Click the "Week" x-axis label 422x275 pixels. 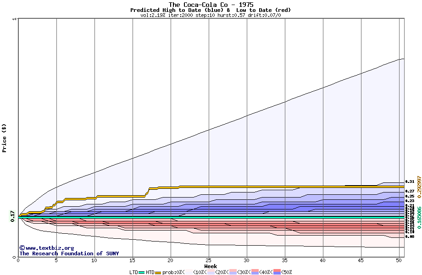[211, 266]
